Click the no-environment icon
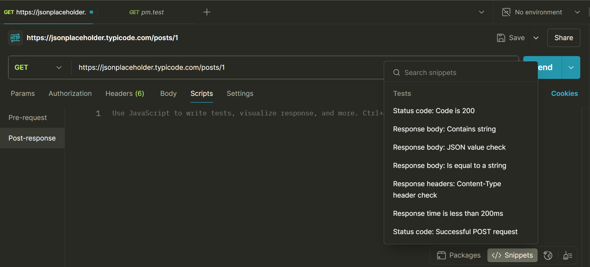Image resolution: width=590 pixels, height=267 pixels. 506,12
